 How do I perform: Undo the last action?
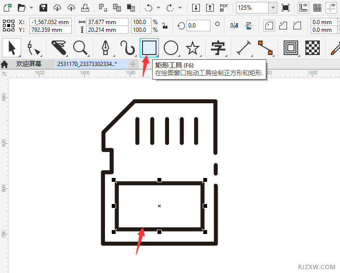tap(149, 8)
